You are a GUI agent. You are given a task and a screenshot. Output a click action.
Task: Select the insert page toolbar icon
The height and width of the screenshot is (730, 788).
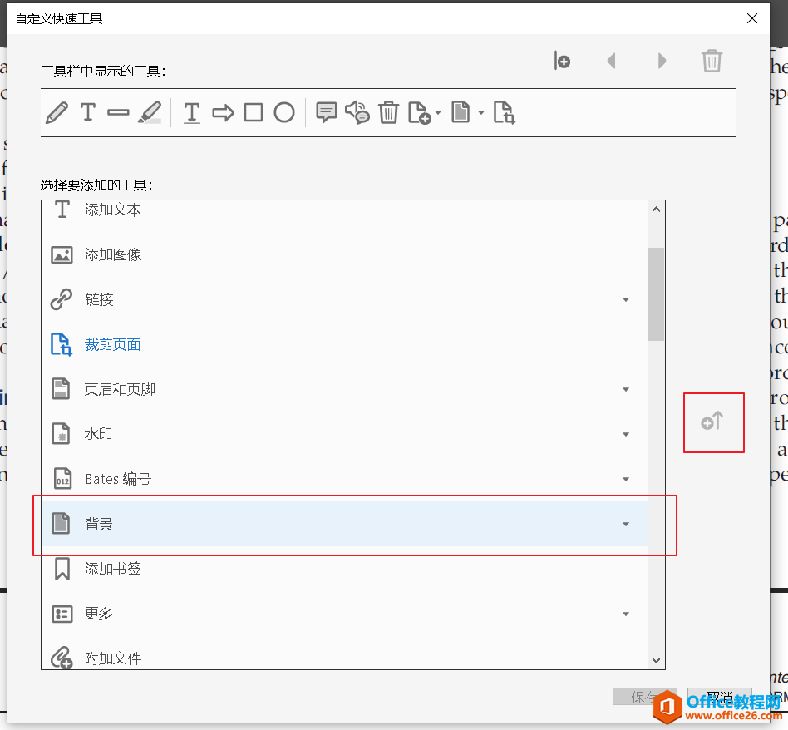[x=420, y=112]
